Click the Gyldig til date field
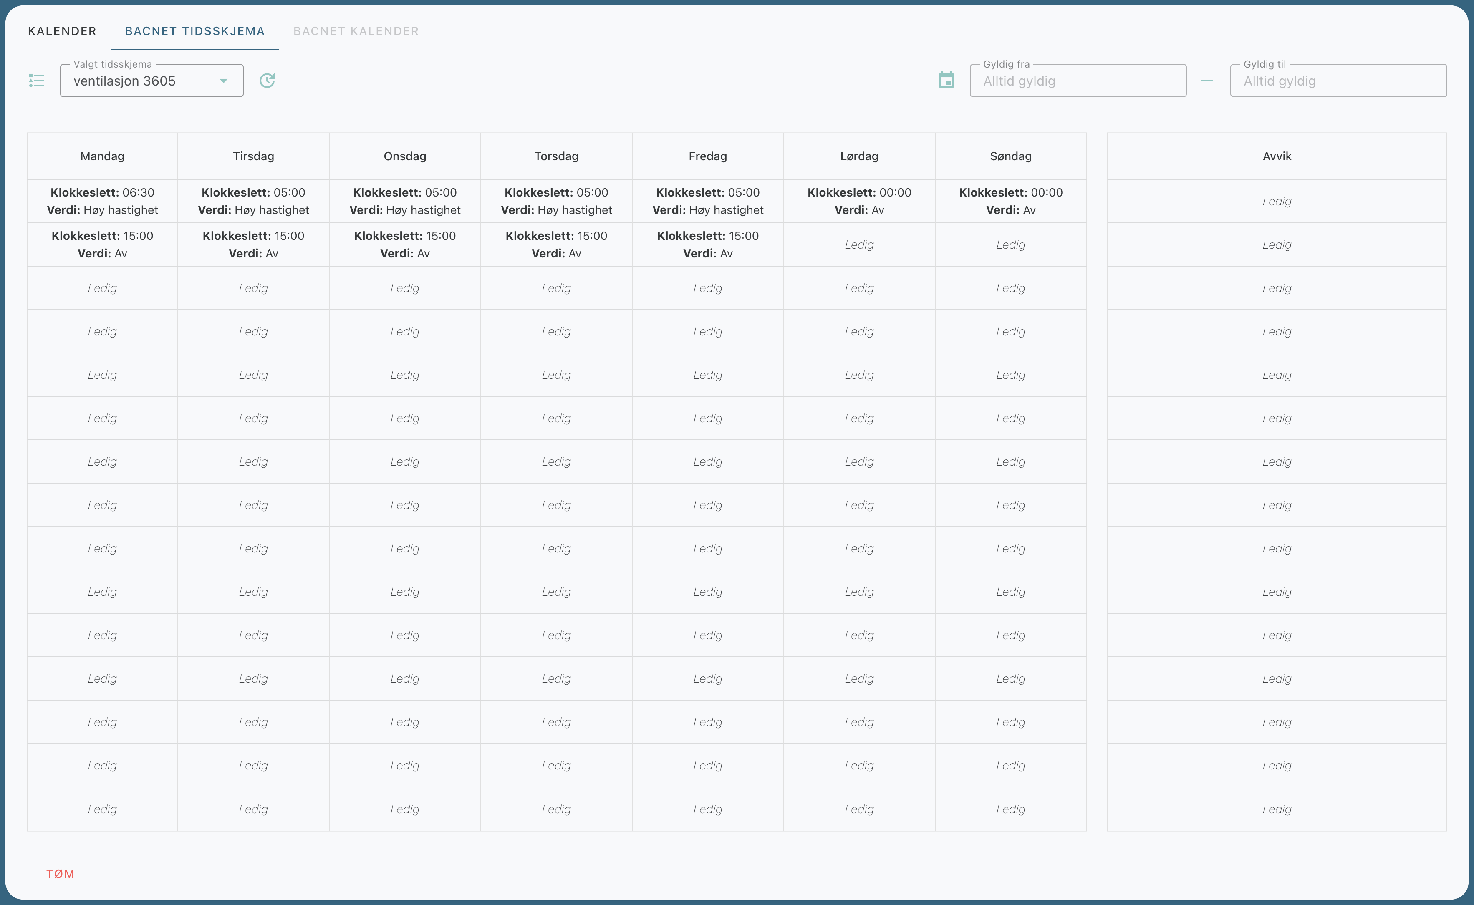The height and width of the screenshot is (905, 1474). [x=1338, y=81]
